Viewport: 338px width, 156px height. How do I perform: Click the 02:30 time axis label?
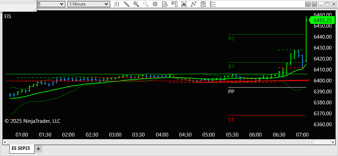pos(92,135)
